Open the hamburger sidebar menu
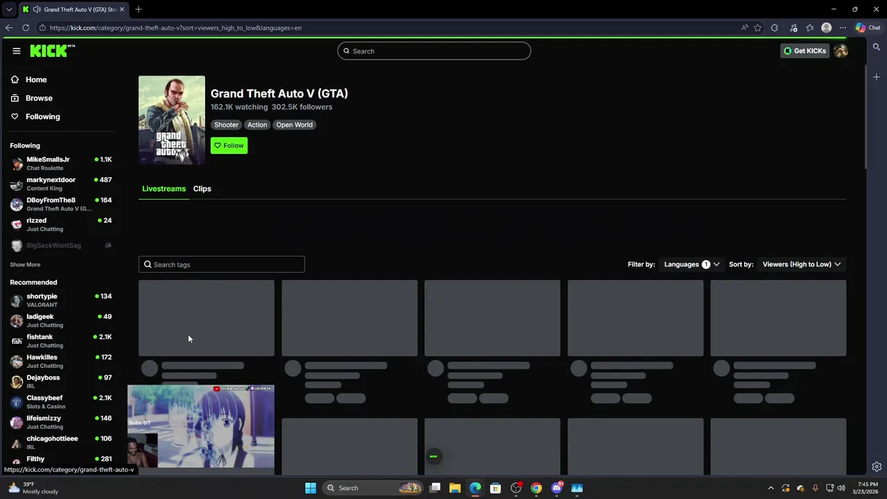This screenshot has width=887, height=499. [16, 51]
